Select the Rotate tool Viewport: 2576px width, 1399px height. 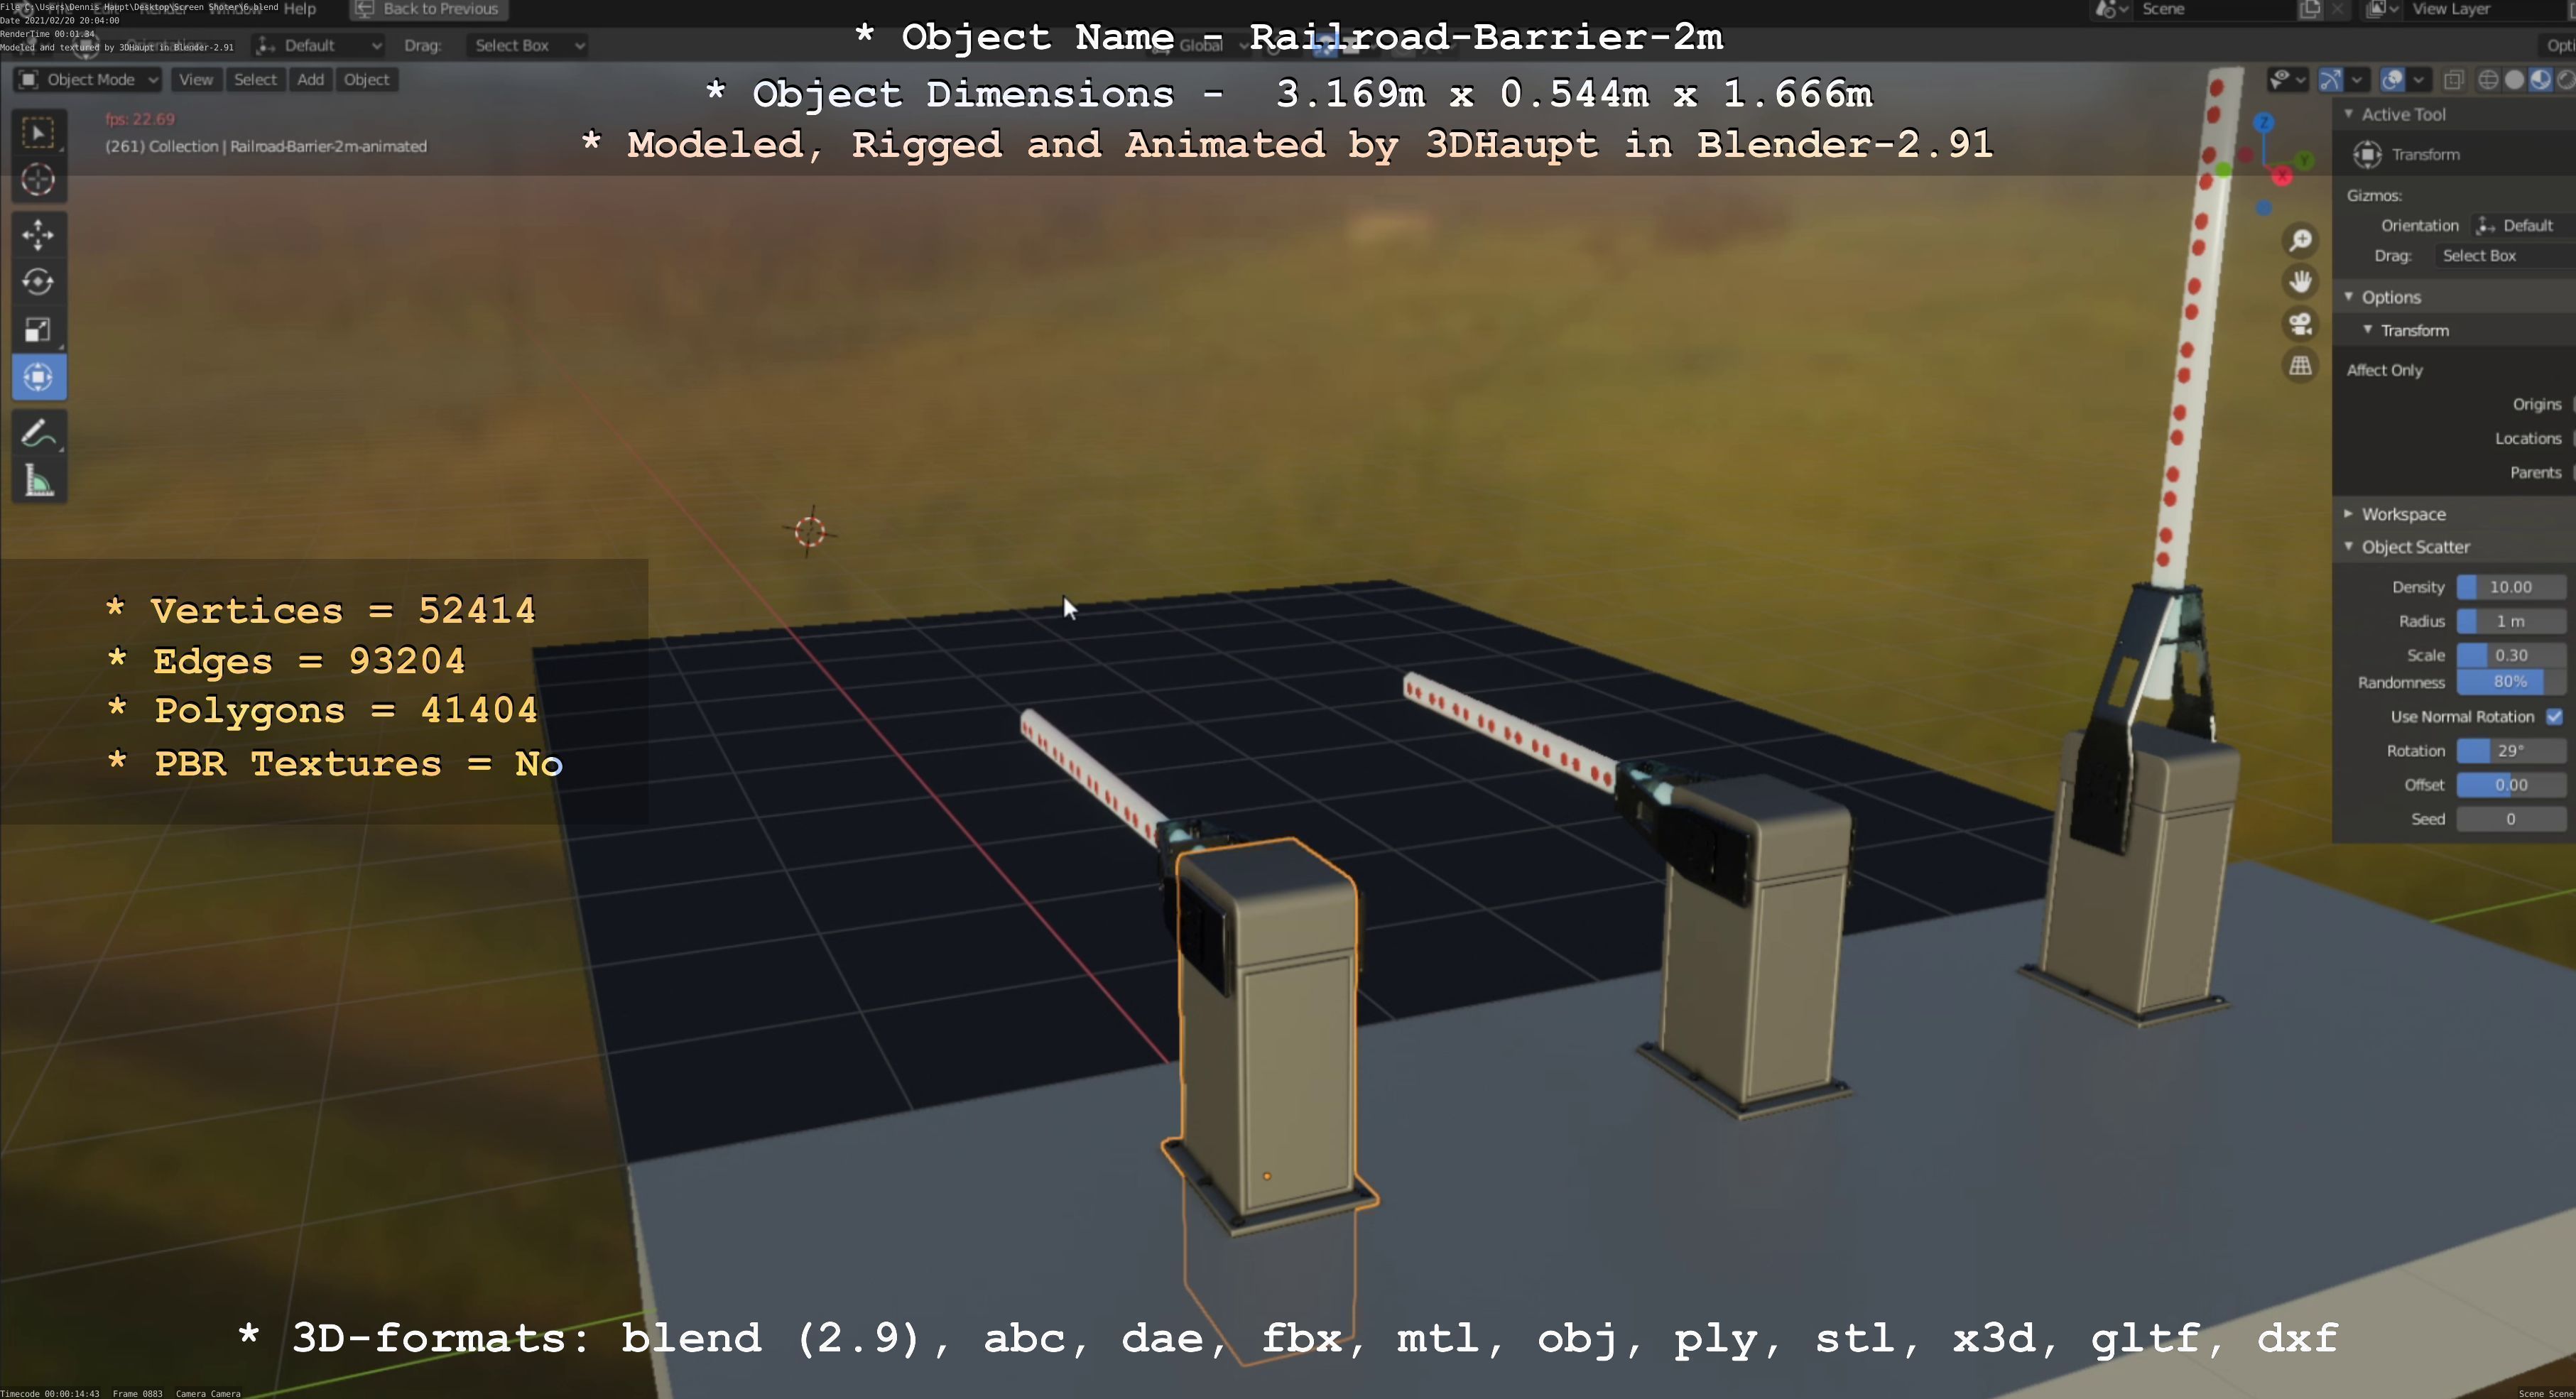pos(38,282)
